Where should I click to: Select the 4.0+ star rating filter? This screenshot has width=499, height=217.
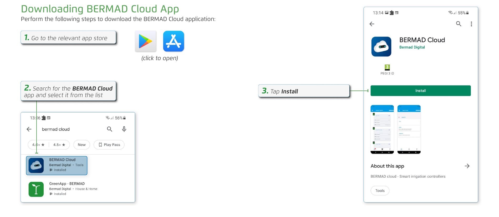click(x=38, y=145)
